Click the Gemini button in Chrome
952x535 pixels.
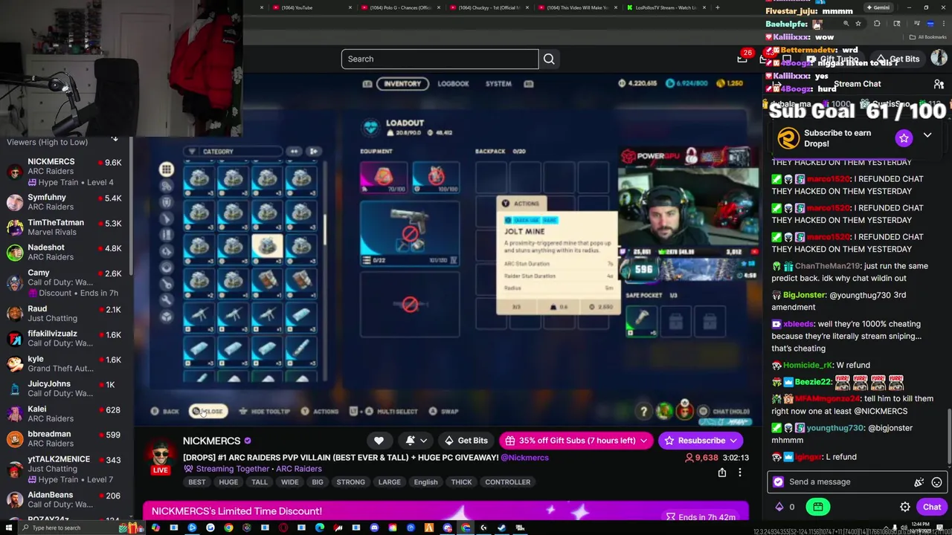point(878,7)
